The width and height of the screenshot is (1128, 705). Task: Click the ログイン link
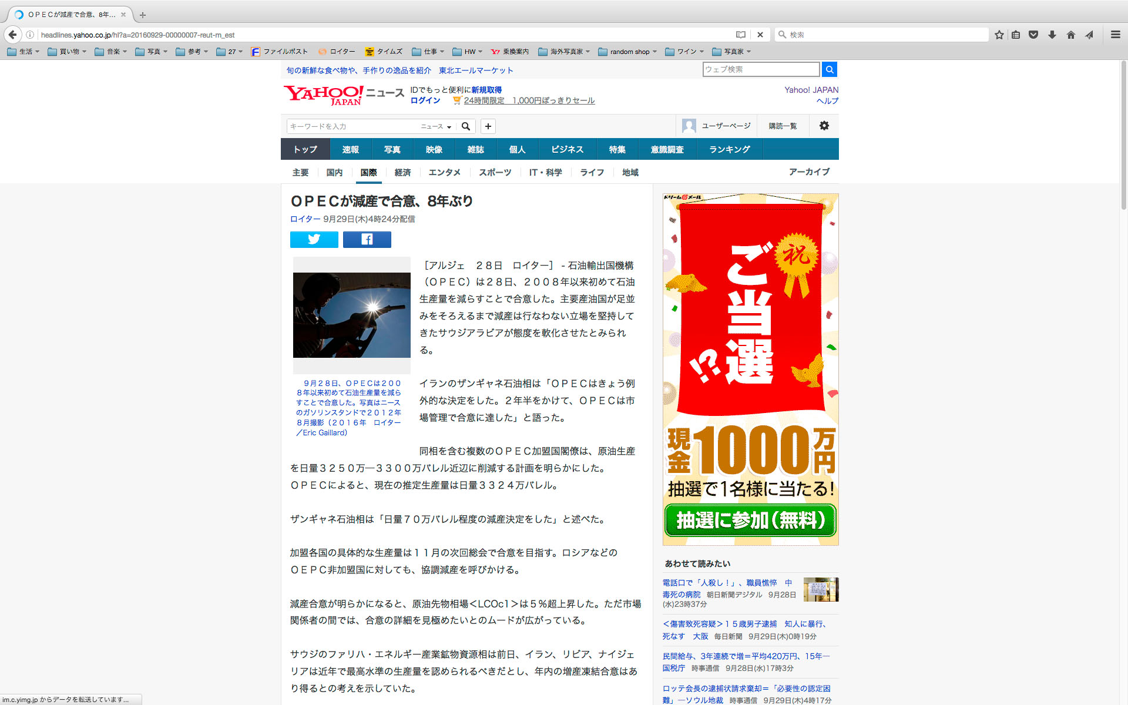coord(425,100)
